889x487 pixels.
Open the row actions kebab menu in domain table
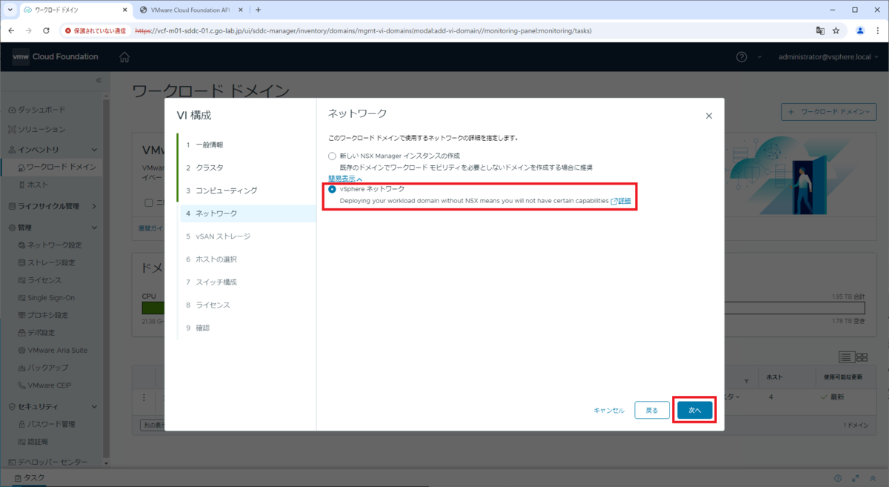(144, 397)
